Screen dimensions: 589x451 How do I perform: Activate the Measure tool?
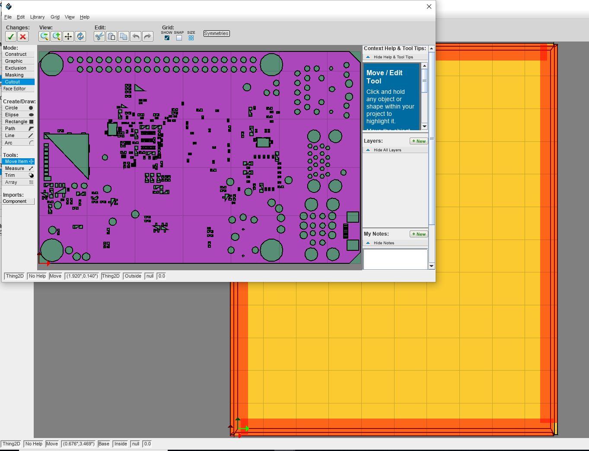tap(18, 168)
